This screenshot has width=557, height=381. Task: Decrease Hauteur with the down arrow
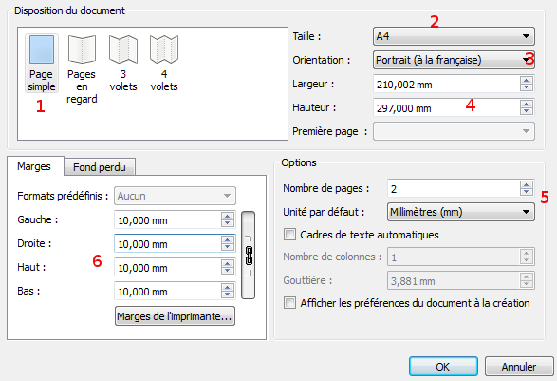[527, 112]
